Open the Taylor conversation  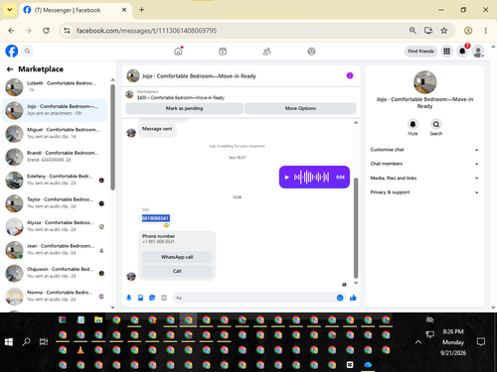tap(55, 203)
